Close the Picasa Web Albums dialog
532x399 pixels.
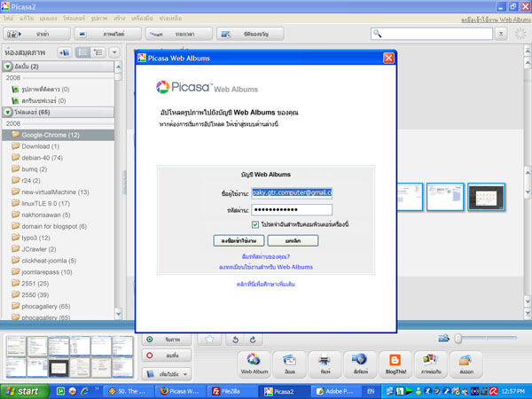[388, 58]
